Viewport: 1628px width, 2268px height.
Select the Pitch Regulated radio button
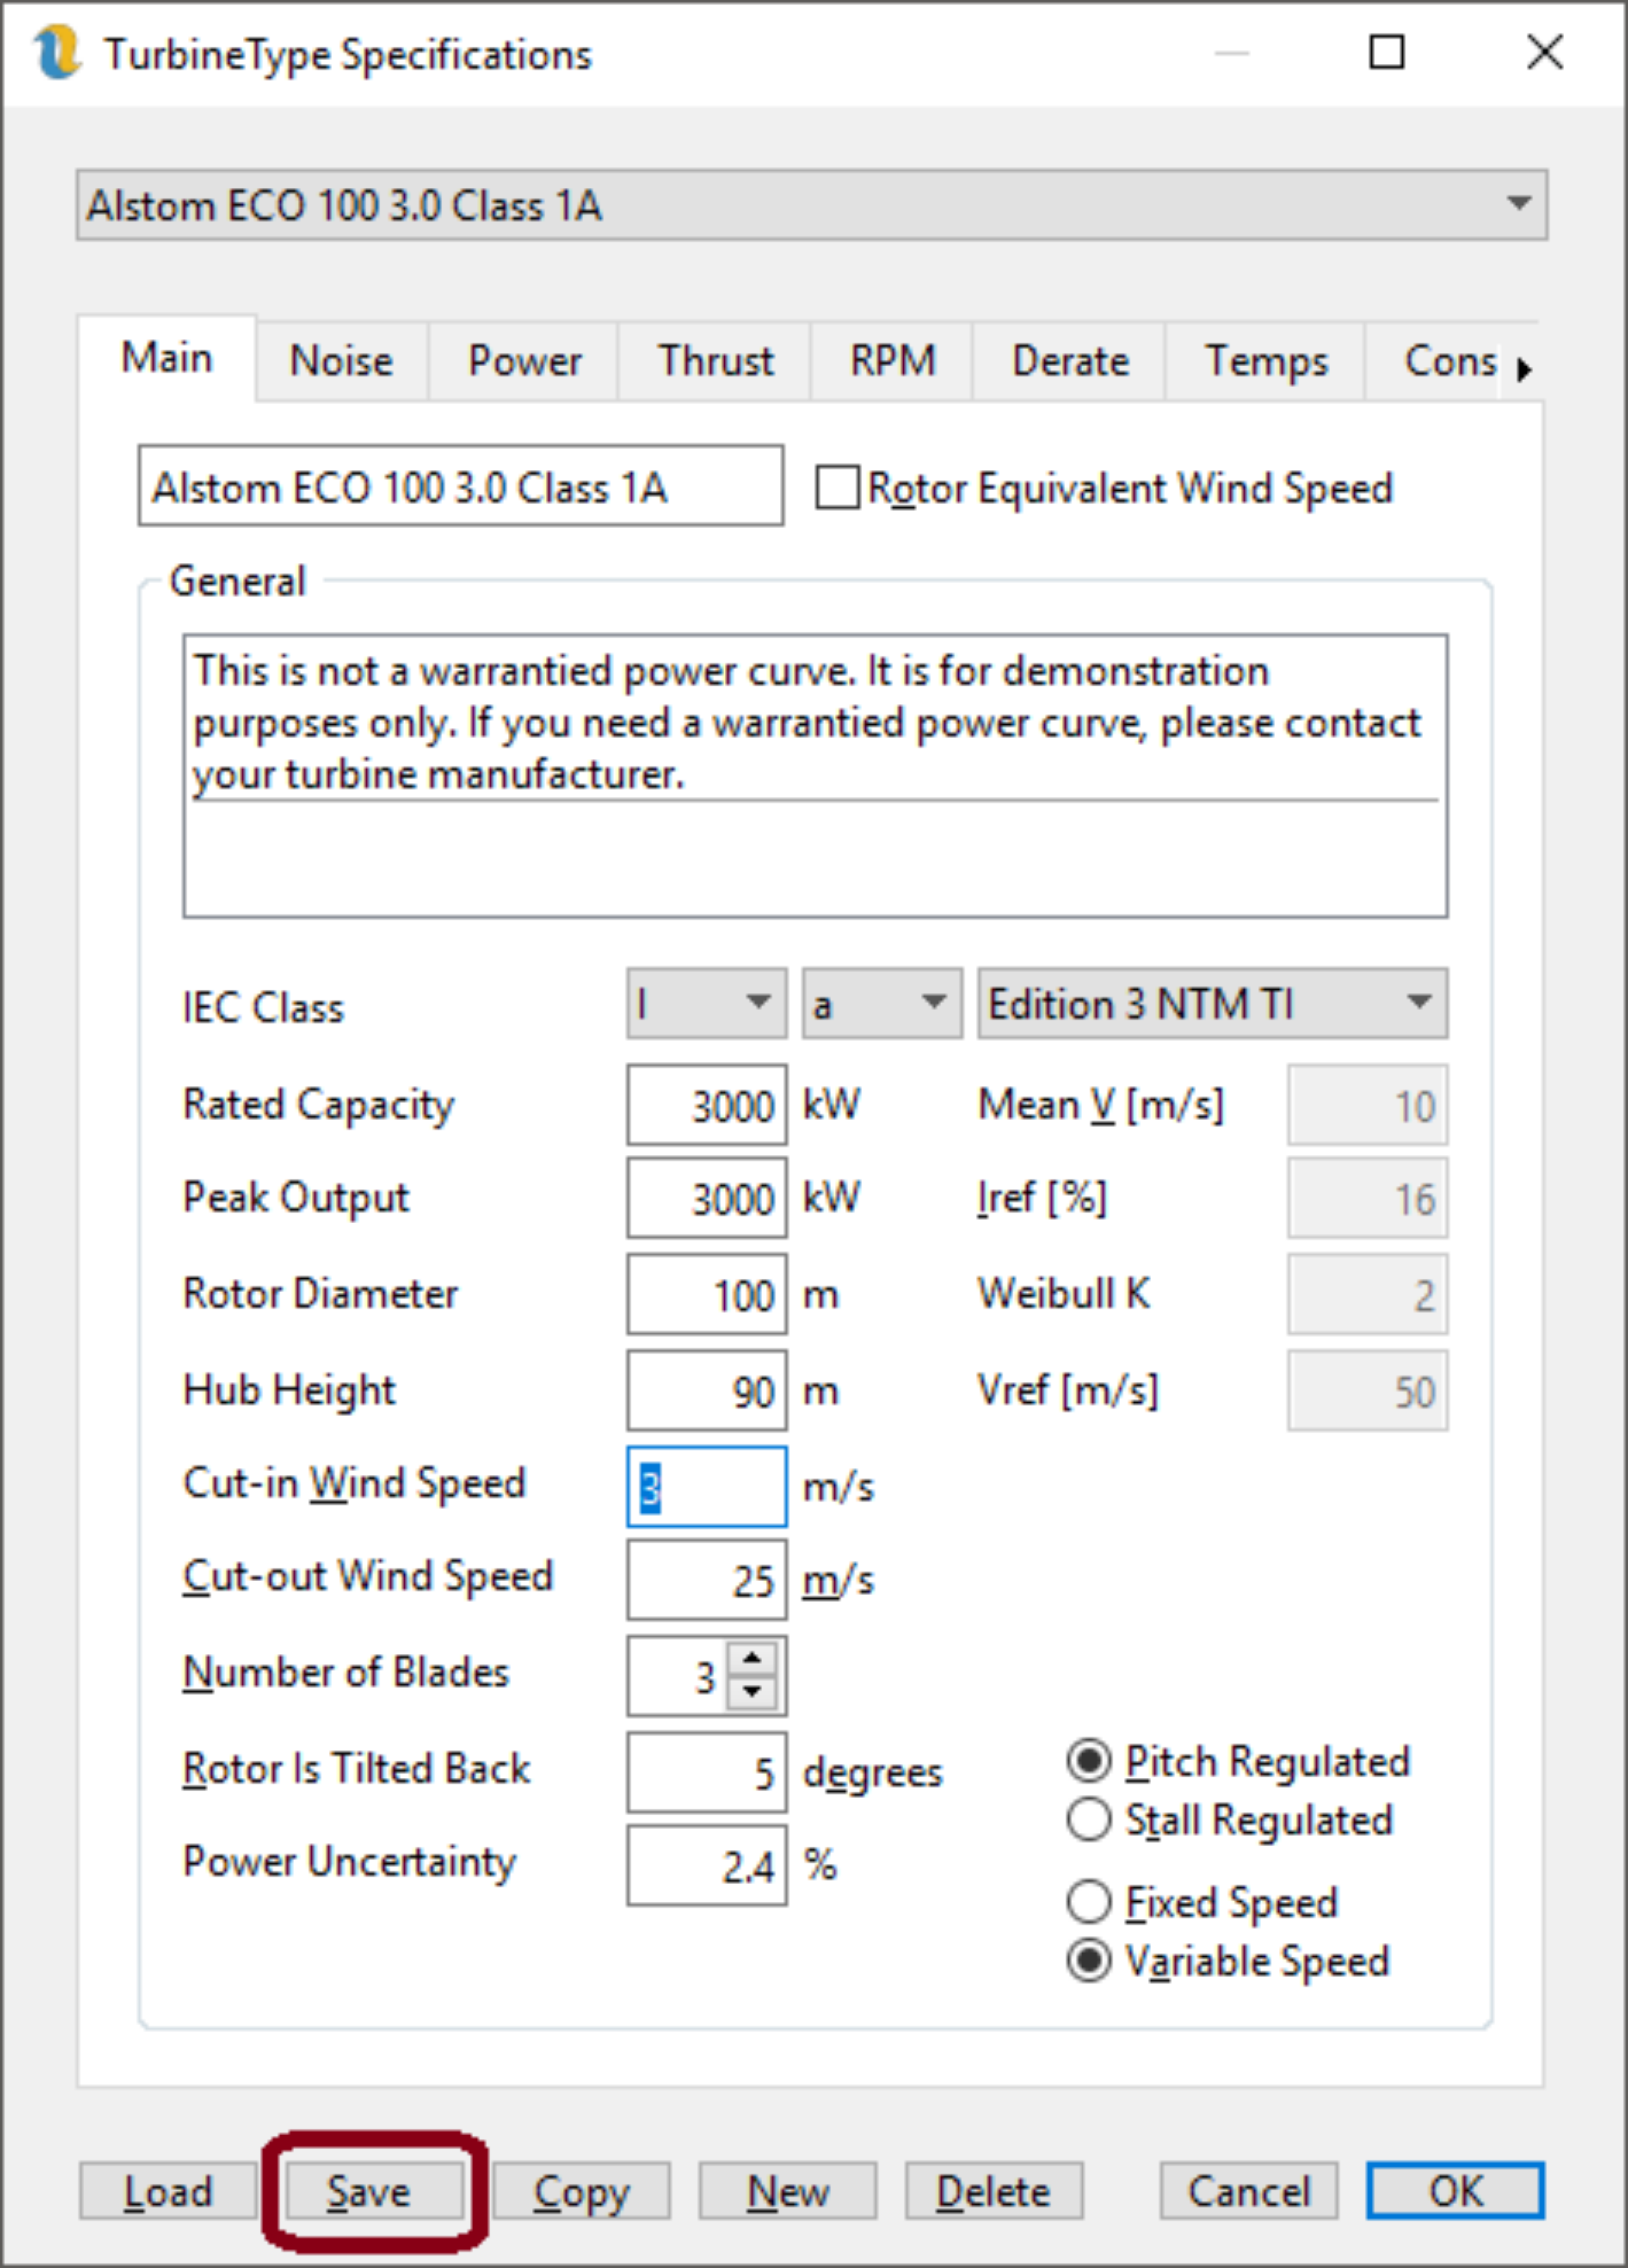pos(1089,1761)
